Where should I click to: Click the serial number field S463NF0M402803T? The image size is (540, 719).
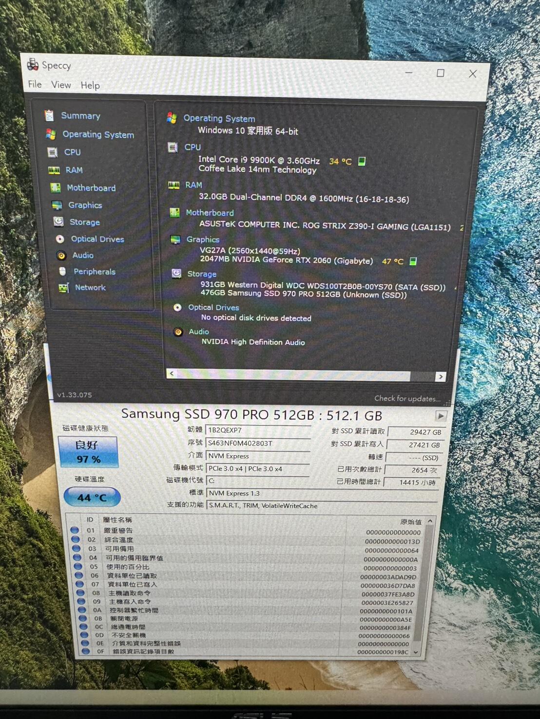click(258, 443)
